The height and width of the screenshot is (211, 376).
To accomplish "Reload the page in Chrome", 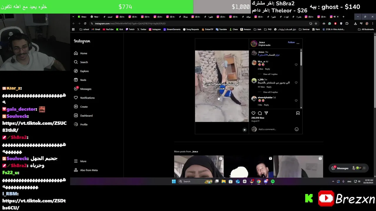I will 85,23.
